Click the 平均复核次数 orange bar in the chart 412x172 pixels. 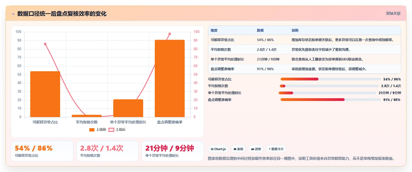coord(87,116)
